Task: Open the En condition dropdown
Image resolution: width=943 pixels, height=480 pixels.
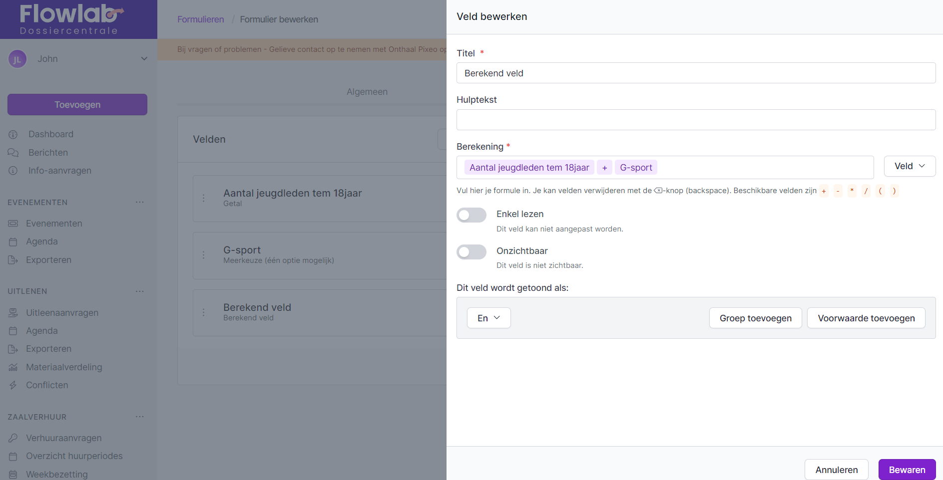Action: coord(488,318)
